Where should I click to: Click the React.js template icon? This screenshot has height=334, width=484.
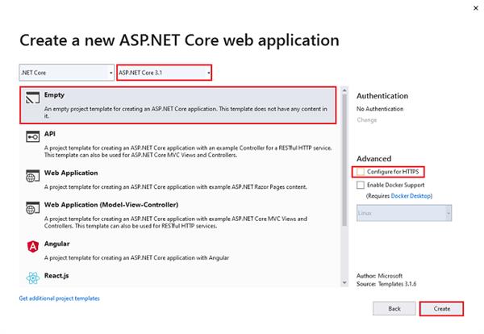pyautogui.click(x=33, y=278)
